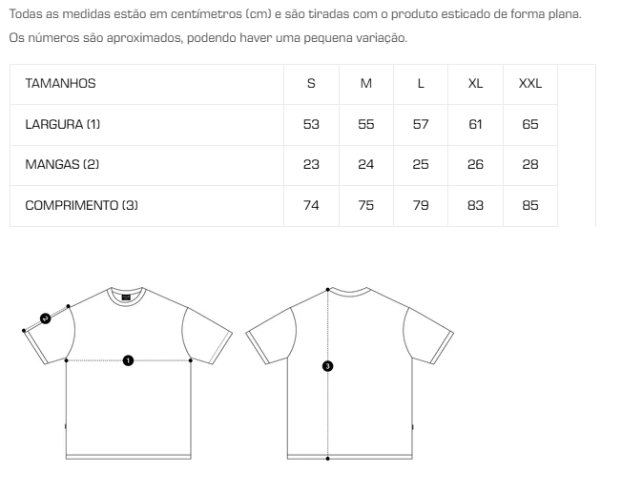
Task: Click the black neck label on front shirt
Action: pos(126,297)
